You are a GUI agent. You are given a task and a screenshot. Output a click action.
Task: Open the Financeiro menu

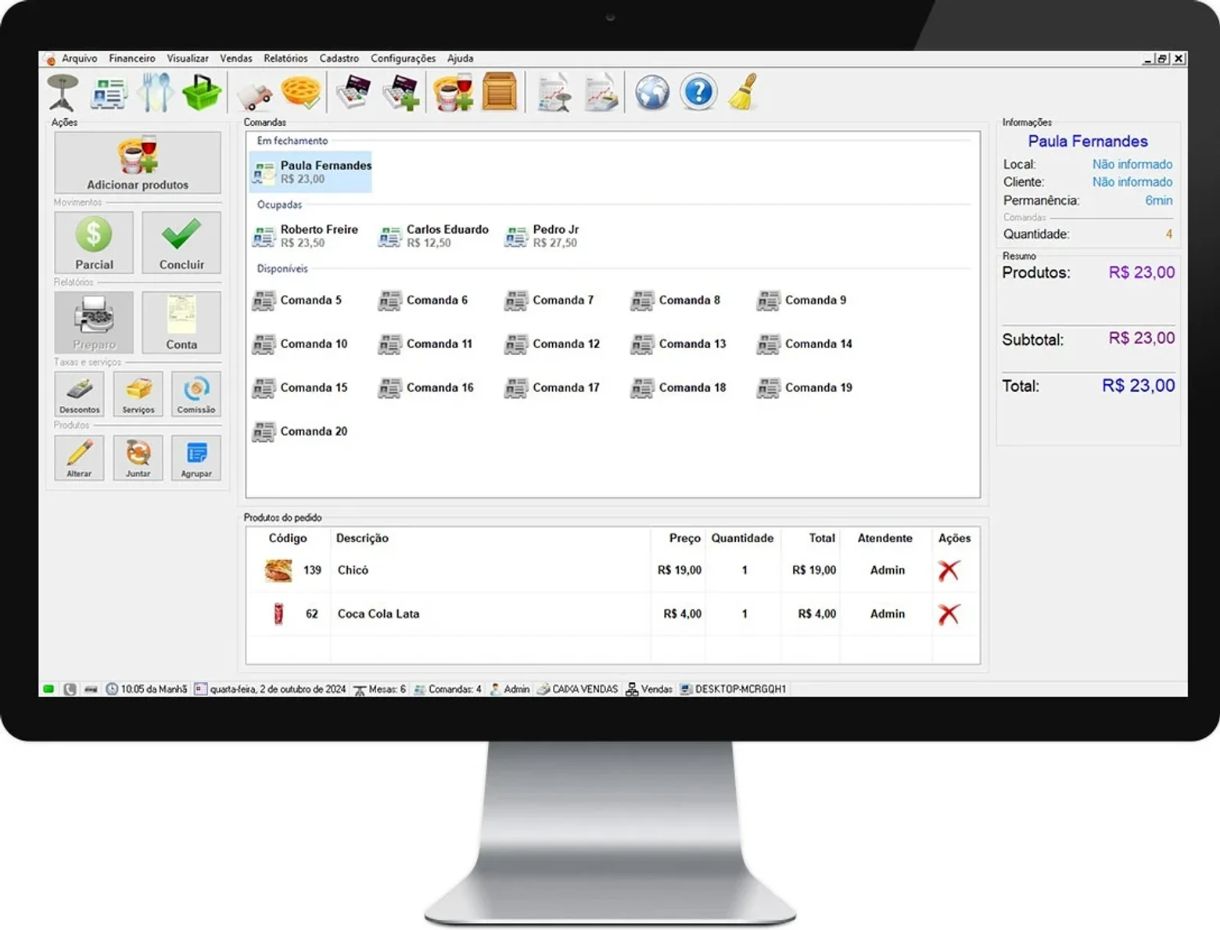[x=132, y=59]
